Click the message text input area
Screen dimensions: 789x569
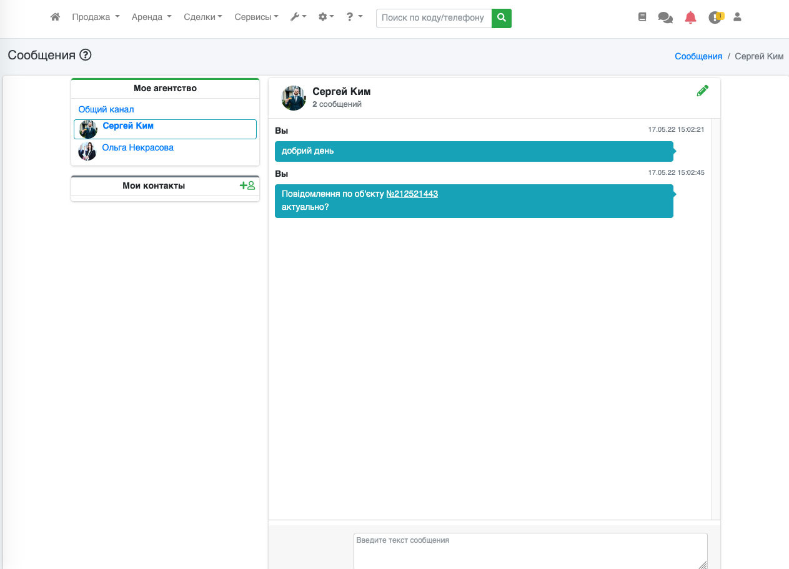[530, 550]
